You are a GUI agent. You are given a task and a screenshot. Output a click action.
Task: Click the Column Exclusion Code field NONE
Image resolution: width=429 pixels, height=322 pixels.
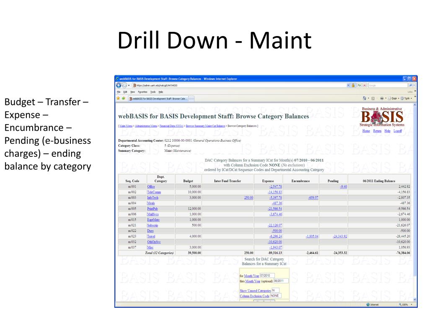(276, 296)
